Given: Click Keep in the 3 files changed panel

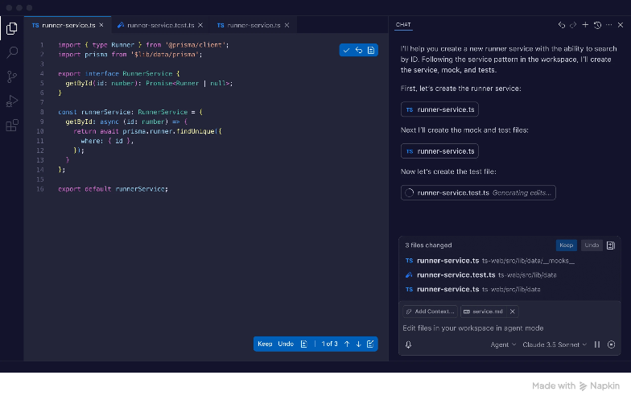Looking at the screenshot, I should tap(567, 245).
